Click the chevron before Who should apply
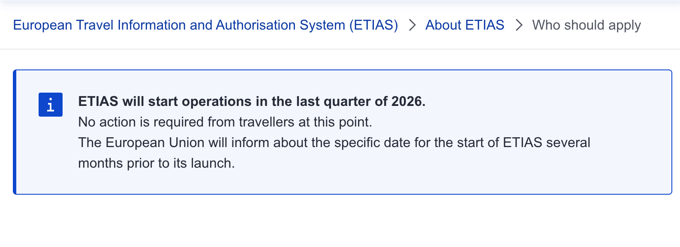 (519, 25)
